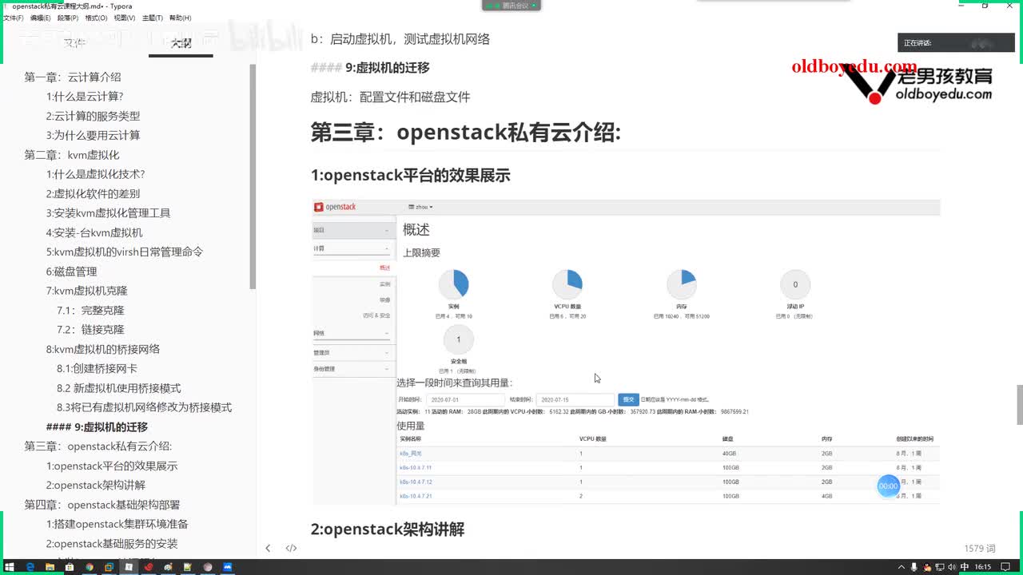Open the 帮助(H) menu
The image size is (1023, 575).
180,18
